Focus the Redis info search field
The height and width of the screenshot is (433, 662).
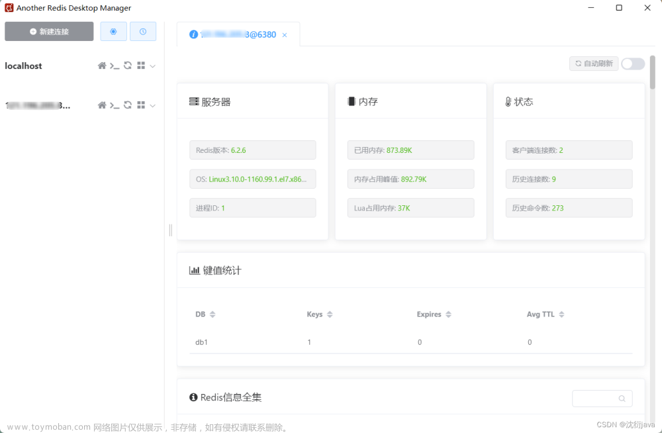click(x=602, y=399)
